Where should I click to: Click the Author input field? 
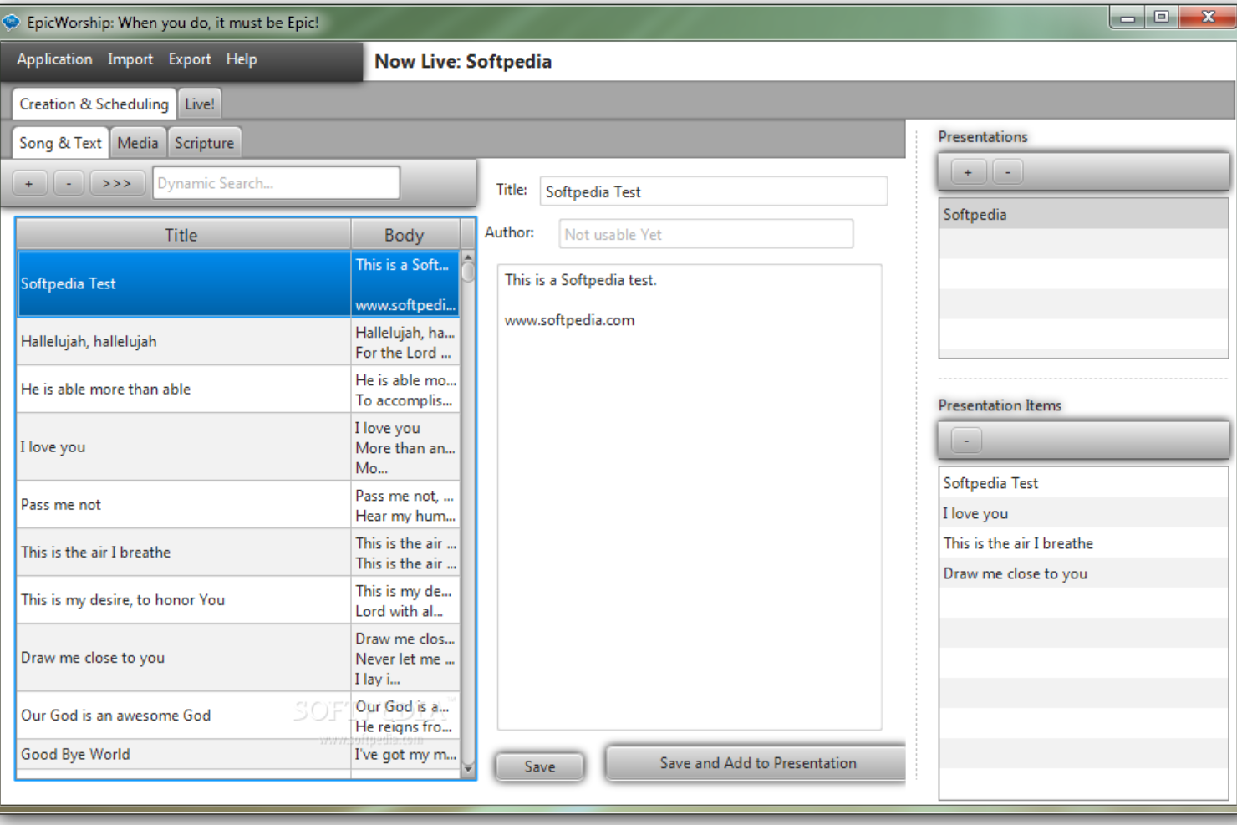(706, 234)
